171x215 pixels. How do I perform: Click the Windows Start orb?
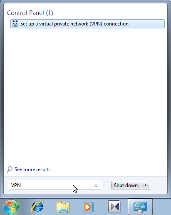click(11, 207)
